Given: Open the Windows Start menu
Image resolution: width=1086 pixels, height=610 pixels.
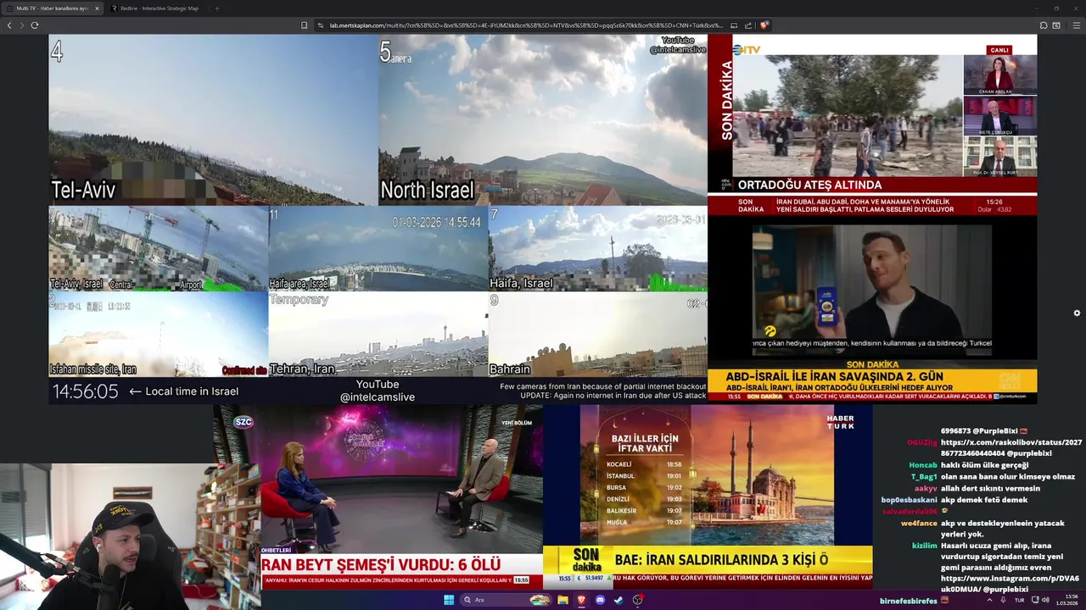Looking at the screenshot, I should [x=449, y=600].
